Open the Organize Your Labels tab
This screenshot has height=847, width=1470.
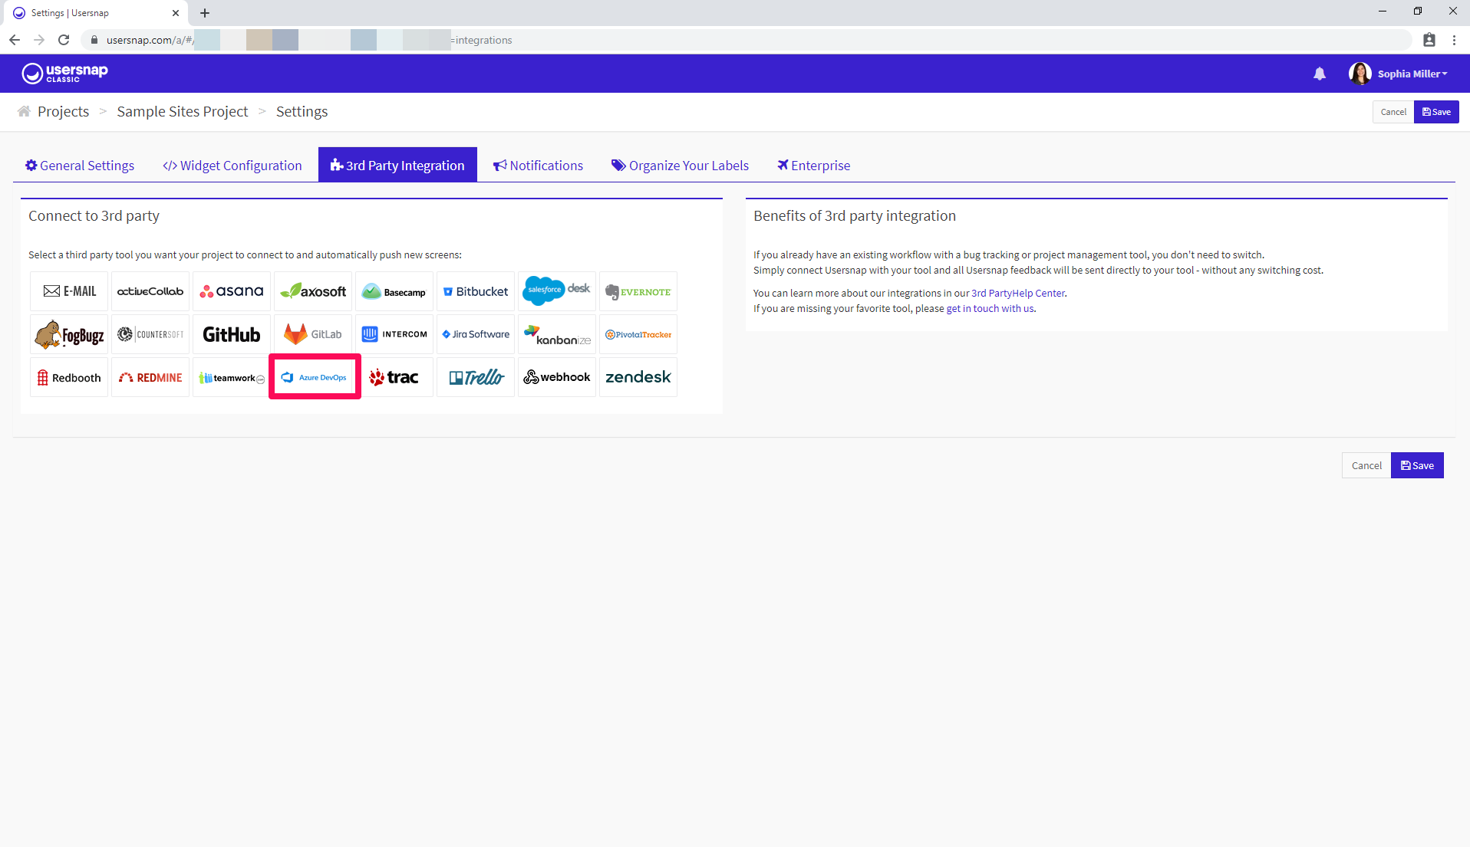pyautogui.click(x=680, y=166)
